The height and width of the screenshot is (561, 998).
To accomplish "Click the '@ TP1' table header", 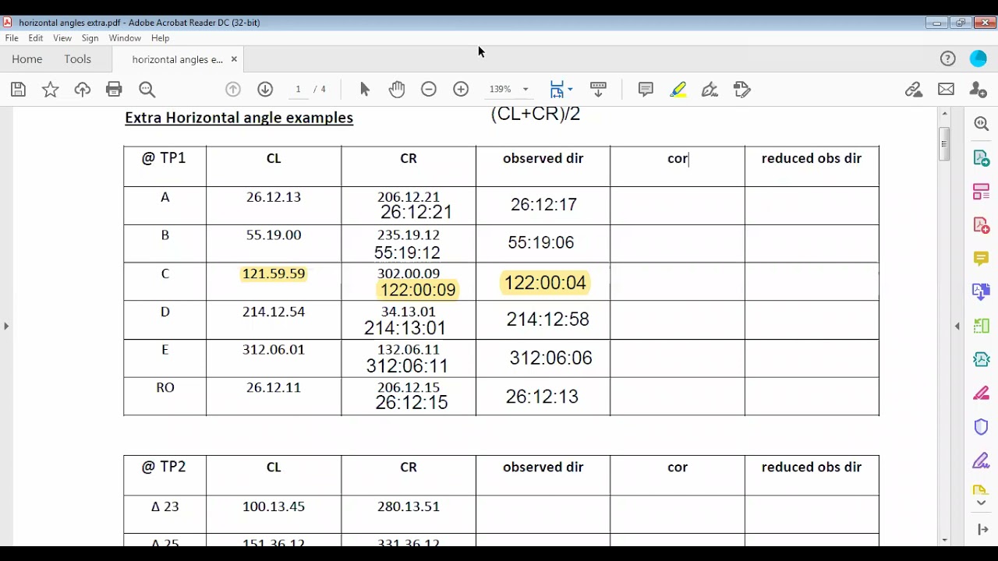I will 164,158.
